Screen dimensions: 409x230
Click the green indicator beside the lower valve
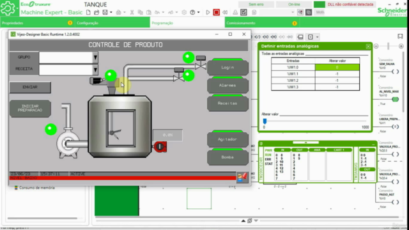point(189,75)
